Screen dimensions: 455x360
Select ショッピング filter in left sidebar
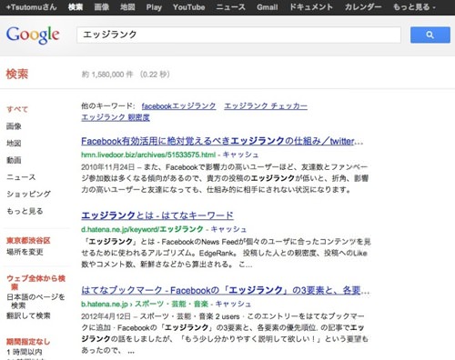click(x=28, y=194)
